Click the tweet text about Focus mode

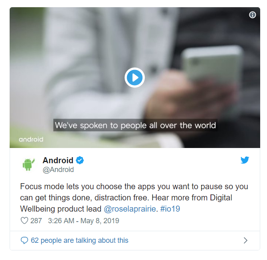[134, 198]
